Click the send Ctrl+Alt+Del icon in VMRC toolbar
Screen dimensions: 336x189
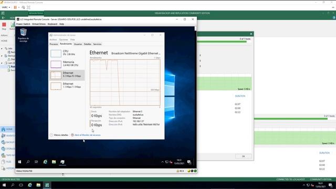point(23,7)
